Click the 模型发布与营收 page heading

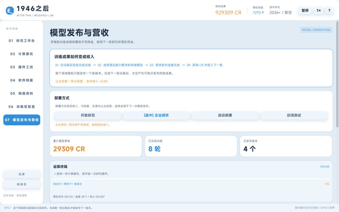click(79, 33)
